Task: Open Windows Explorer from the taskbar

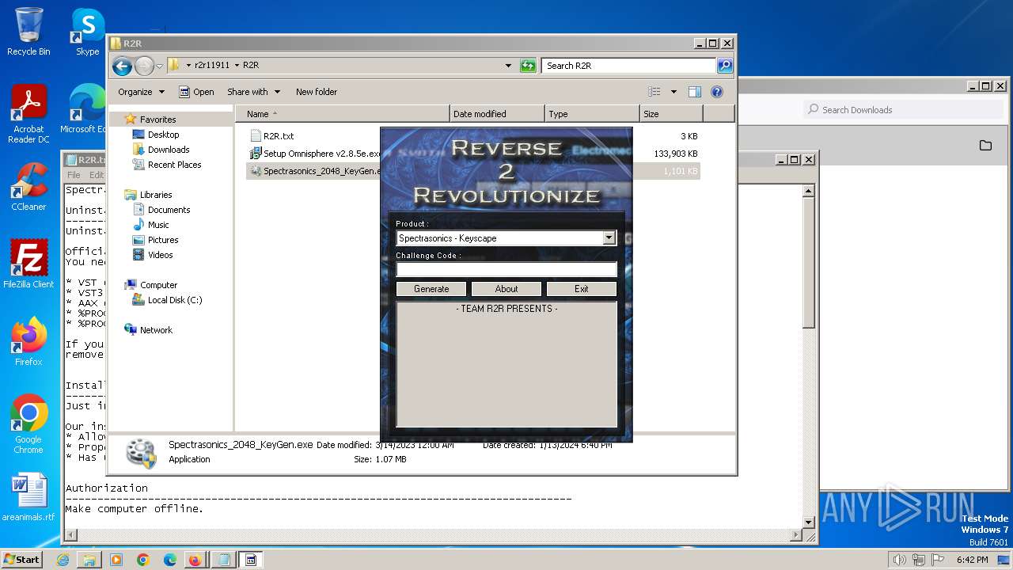Action: 89,560
